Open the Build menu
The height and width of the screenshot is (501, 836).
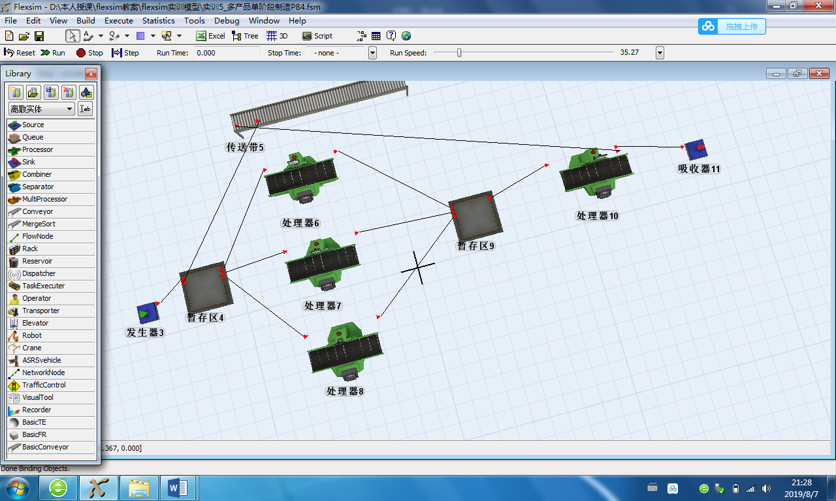86,20
